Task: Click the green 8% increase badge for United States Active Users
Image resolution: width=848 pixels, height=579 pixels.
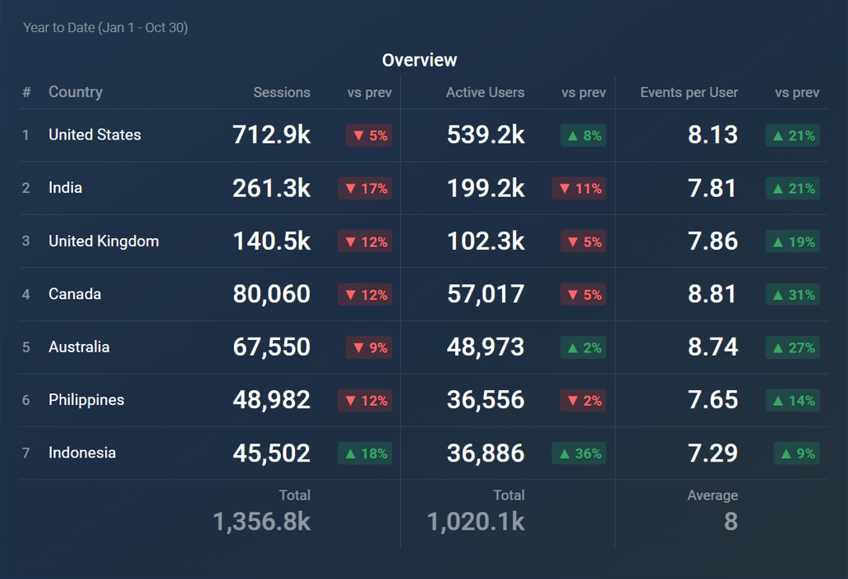Action: 583,136
